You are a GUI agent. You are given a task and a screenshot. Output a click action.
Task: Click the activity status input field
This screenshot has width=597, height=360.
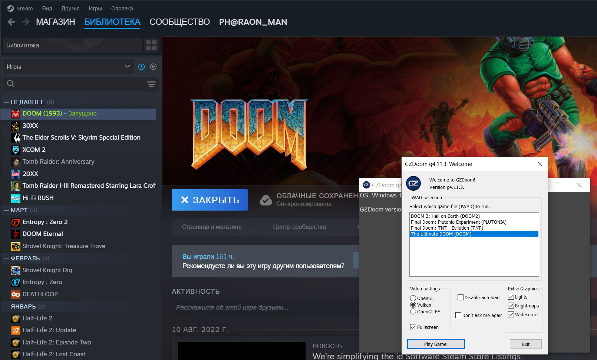click(x=265, y=307)
